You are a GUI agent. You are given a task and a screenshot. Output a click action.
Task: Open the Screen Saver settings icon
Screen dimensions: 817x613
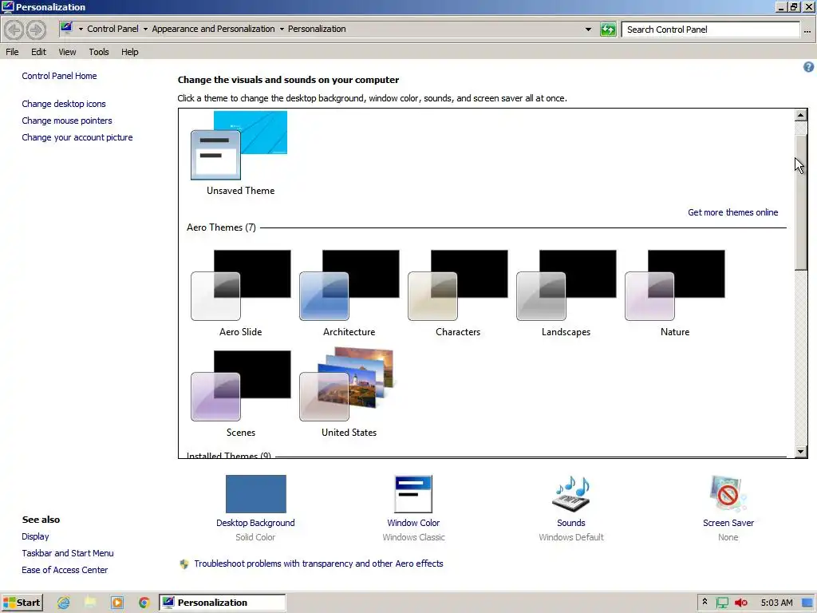(x=728, y=493)
